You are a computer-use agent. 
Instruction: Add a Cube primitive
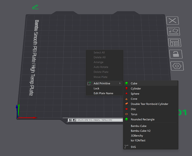[x=151, y=83]
